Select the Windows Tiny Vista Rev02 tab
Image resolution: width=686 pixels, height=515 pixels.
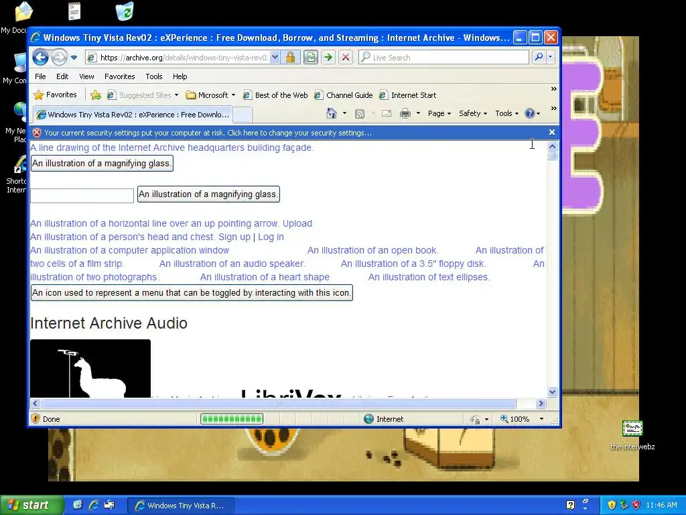click(133, 114)
